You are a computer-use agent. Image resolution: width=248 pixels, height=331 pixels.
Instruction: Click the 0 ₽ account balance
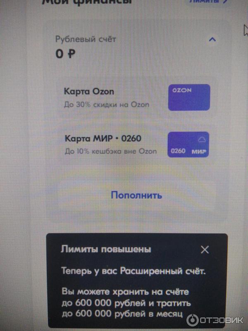tap(65, 54)
